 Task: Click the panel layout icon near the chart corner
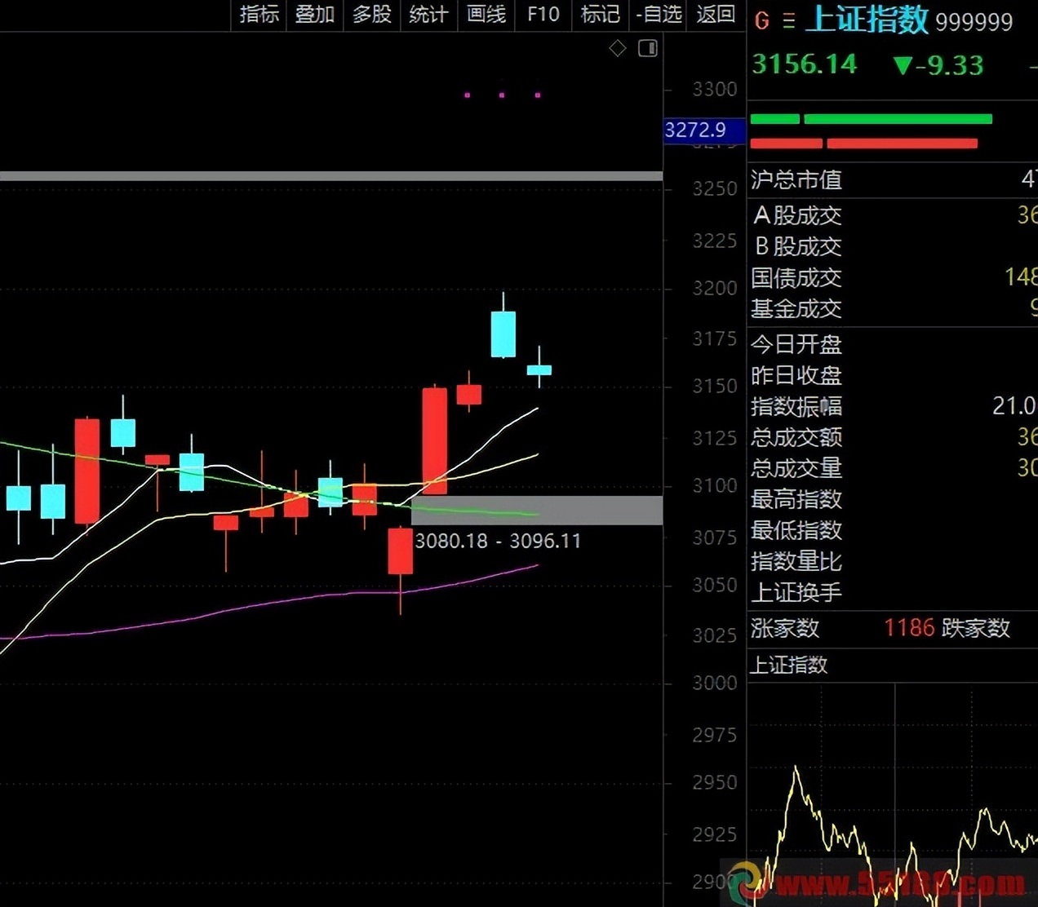pos(648,48)
